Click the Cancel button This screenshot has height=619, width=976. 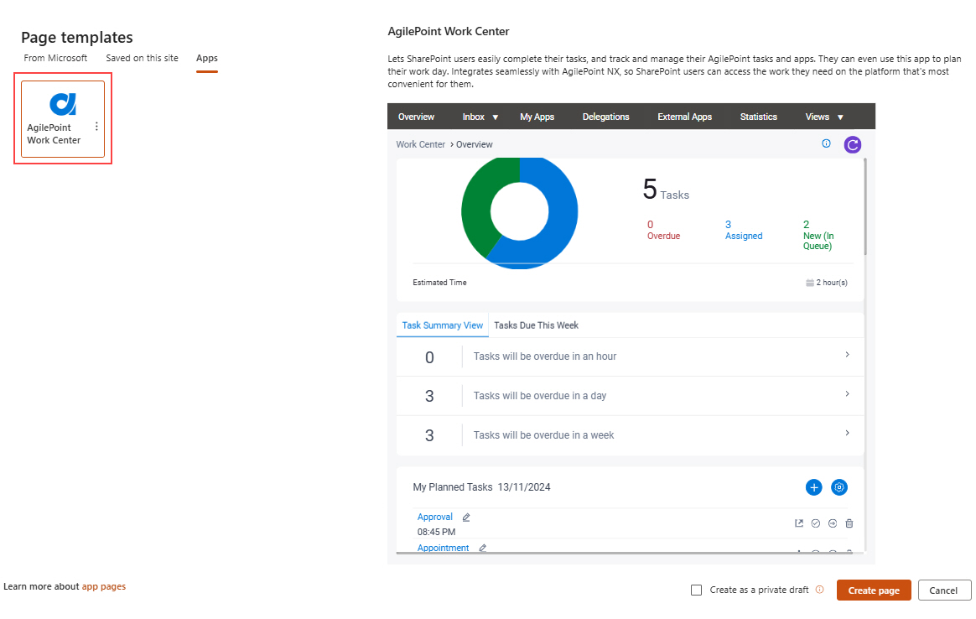tap(943, 590)
